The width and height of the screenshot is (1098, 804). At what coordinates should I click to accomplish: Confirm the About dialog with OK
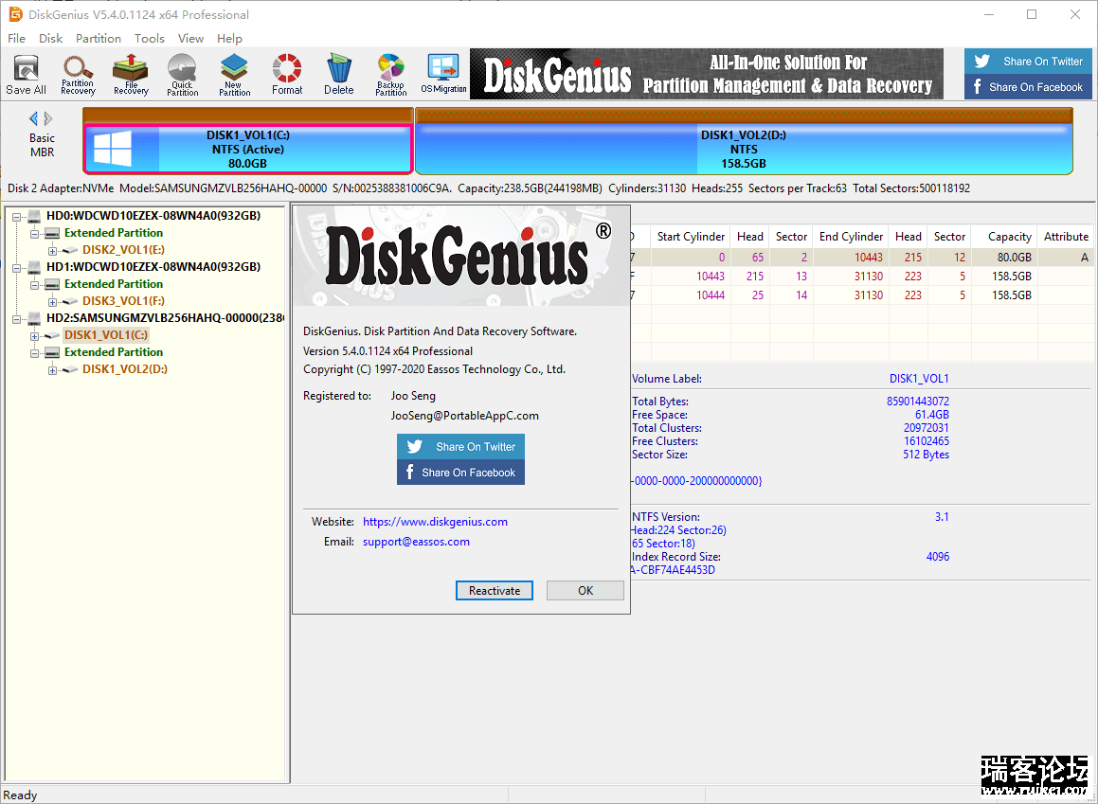click(585, 591)
